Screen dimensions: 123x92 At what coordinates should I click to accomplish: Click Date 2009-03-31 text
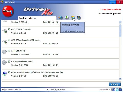51,76
